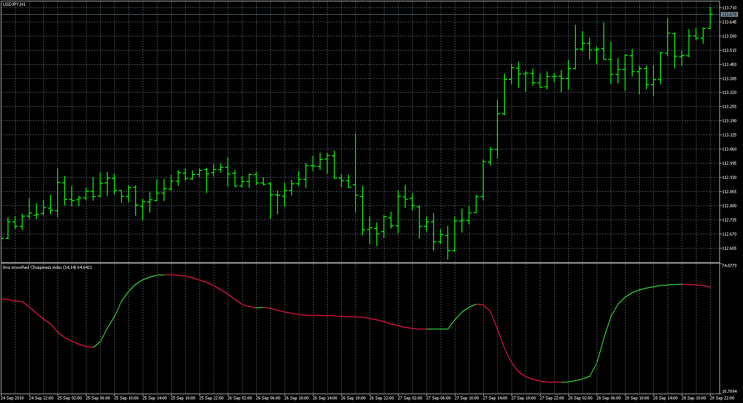
Task: Click the 113.580 price scale label
Action: coord(729,36)
